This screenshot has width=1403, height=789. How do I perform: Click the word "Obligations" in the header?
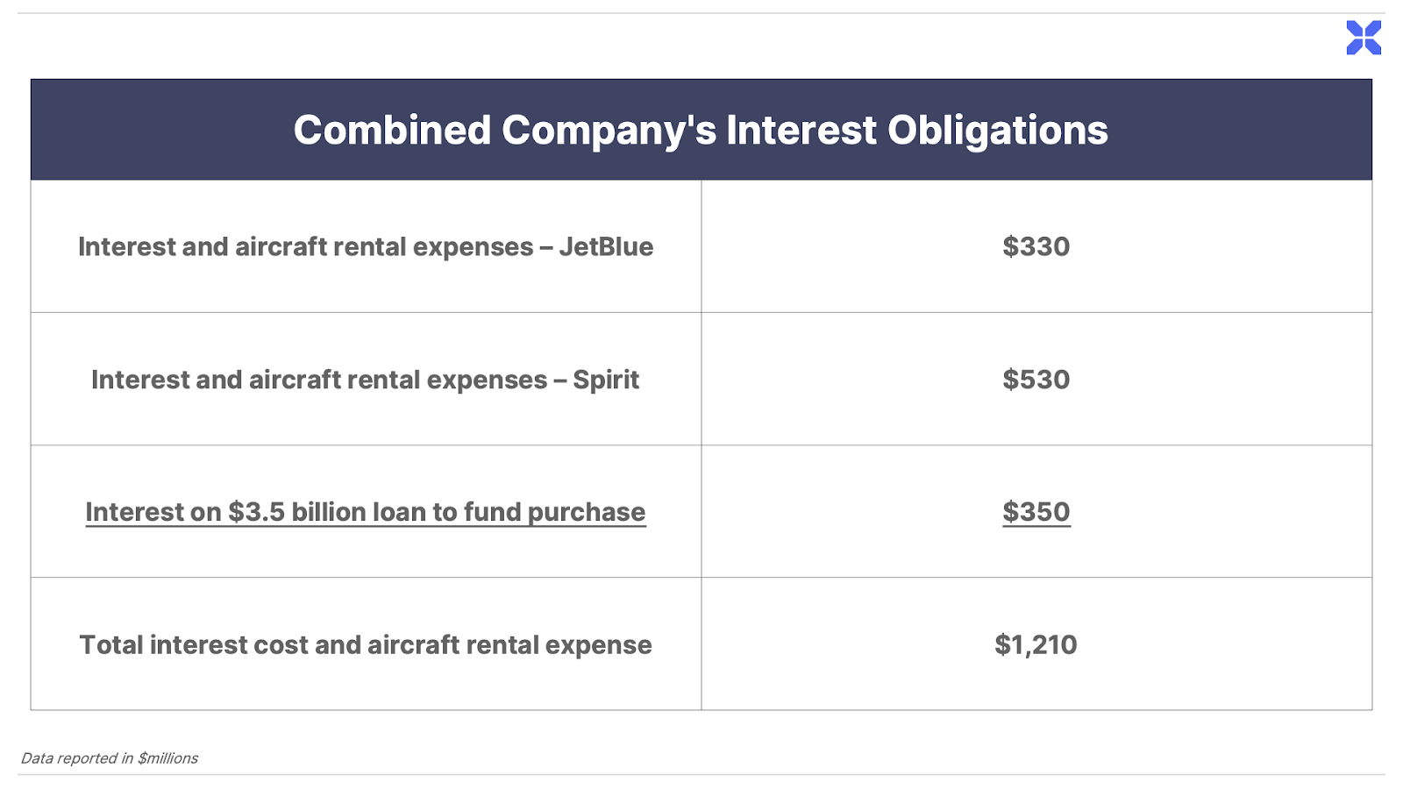(997, 130)
